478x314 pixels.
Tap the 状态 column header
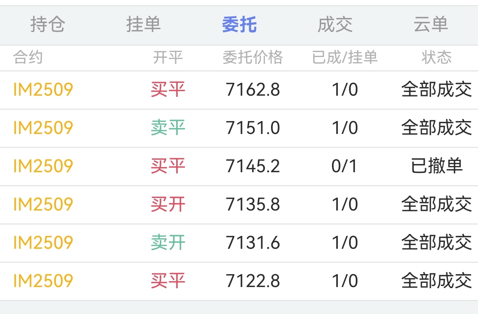tap(437, 57)
